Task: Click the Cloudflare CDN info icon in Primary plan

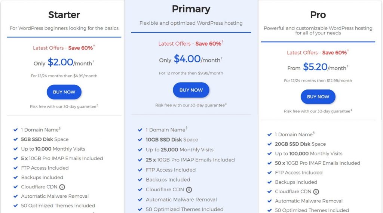Action: coord(189,190)
